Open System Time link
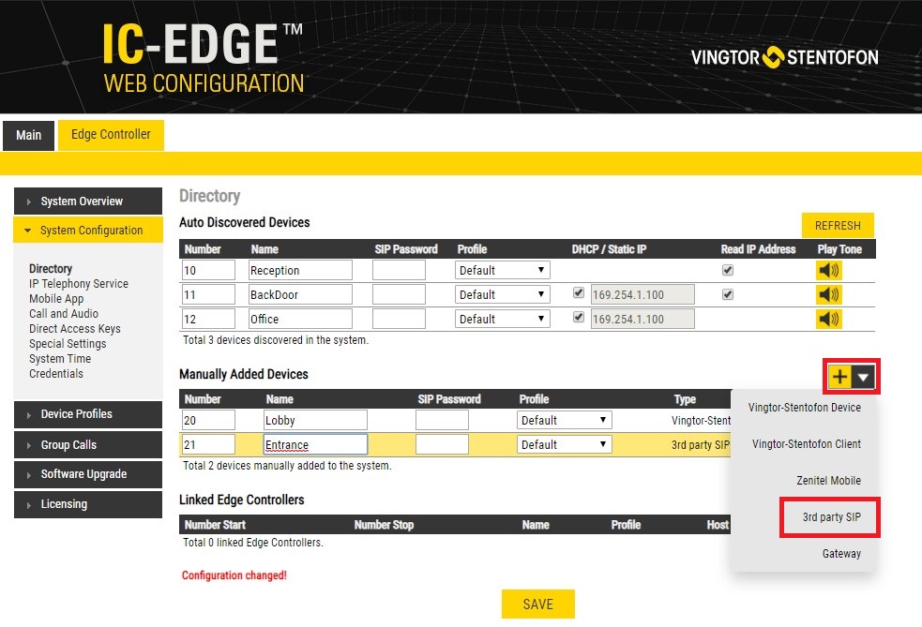922x627 pixels. click(x=60, y=358)
